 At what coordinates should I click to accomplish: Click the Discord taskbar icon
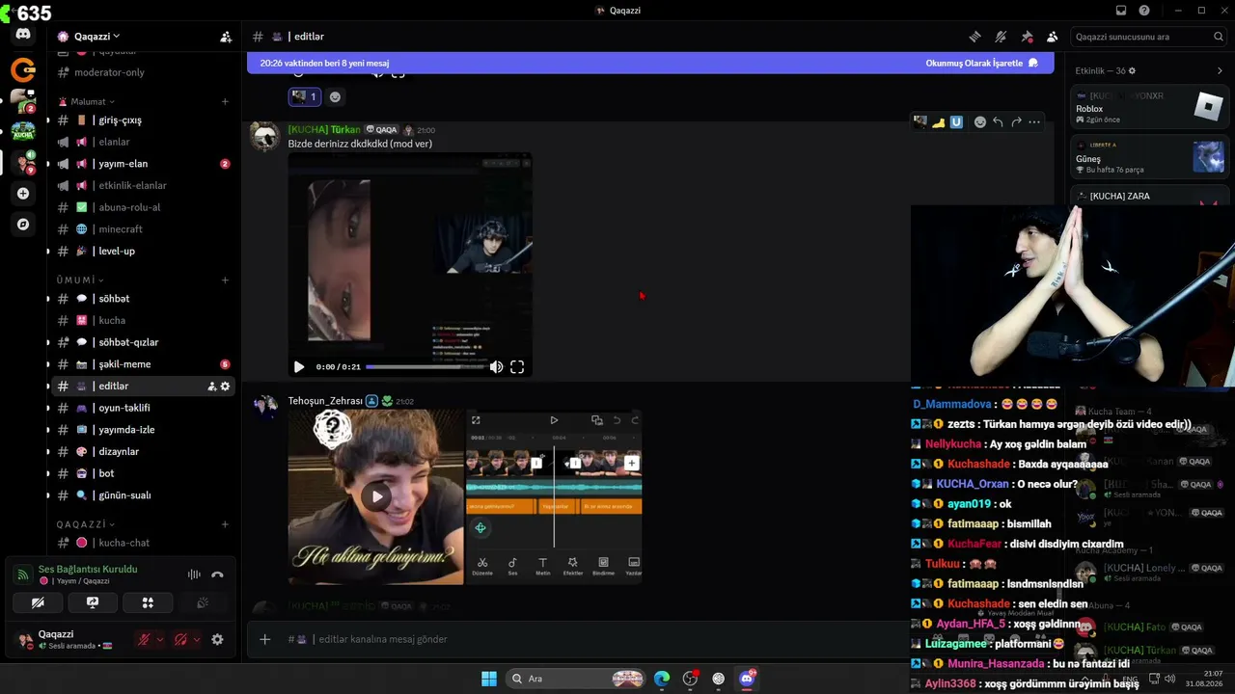click(x=747, y=679)
